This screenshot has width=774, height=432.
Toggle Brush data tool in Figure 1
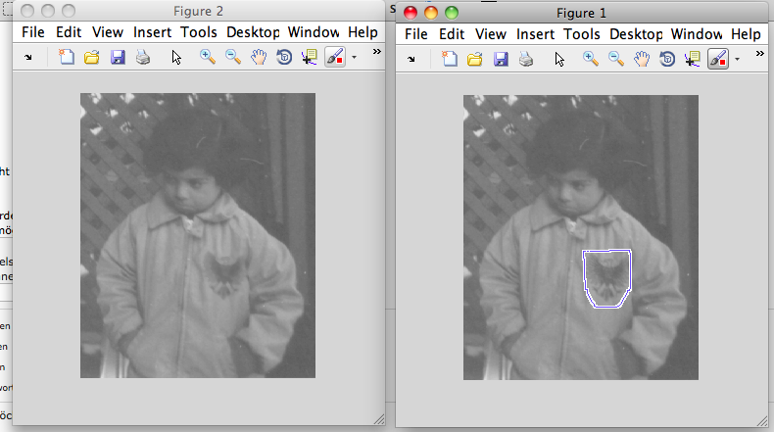pyautogui.click(x=717, y=59)
